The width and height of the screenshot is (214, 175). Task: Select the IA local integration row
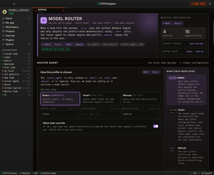[x=16, y=71]
